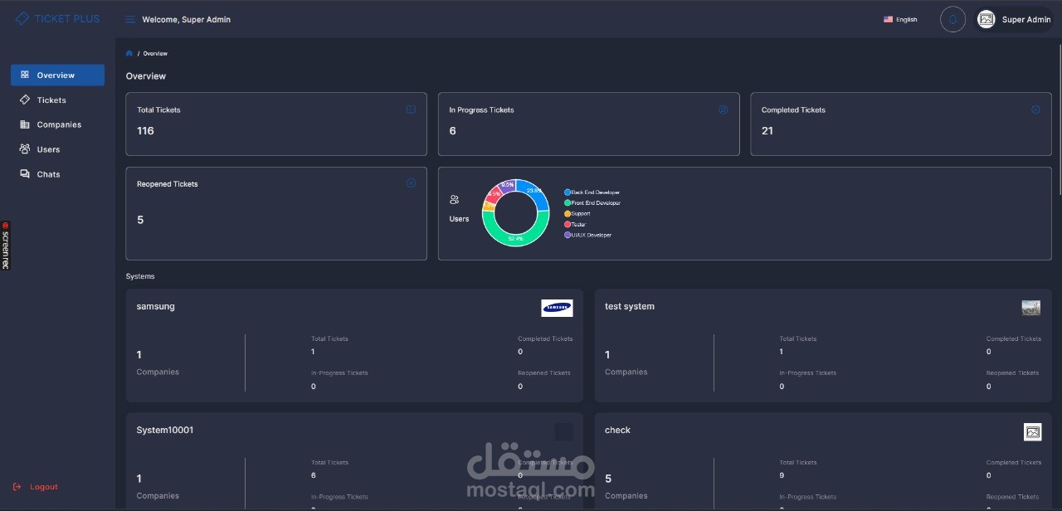Toggle the Front End Developer legend item
Viewport: 1062px width, 511px height.
pyautogui.click(x=592, y=203)
